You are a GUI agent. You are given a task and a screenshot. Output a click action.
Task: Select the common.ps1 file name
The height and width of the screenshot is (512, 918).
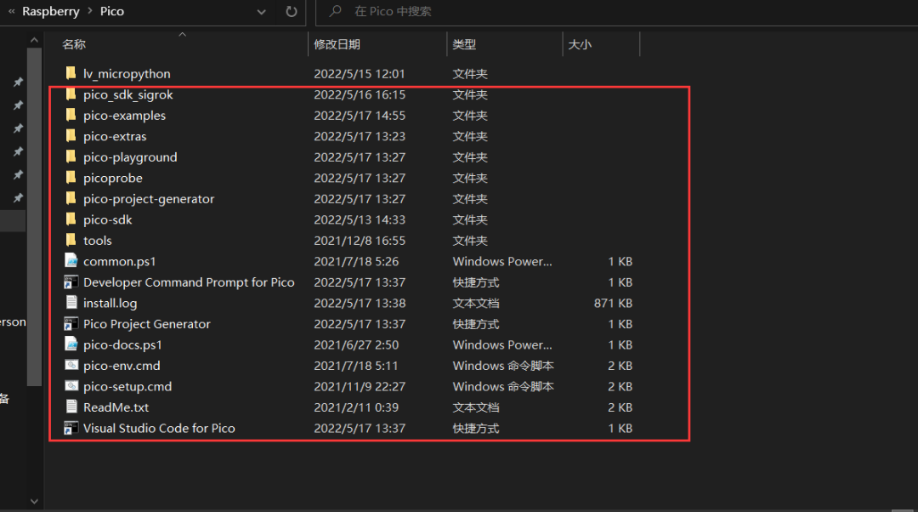(120, 261)
